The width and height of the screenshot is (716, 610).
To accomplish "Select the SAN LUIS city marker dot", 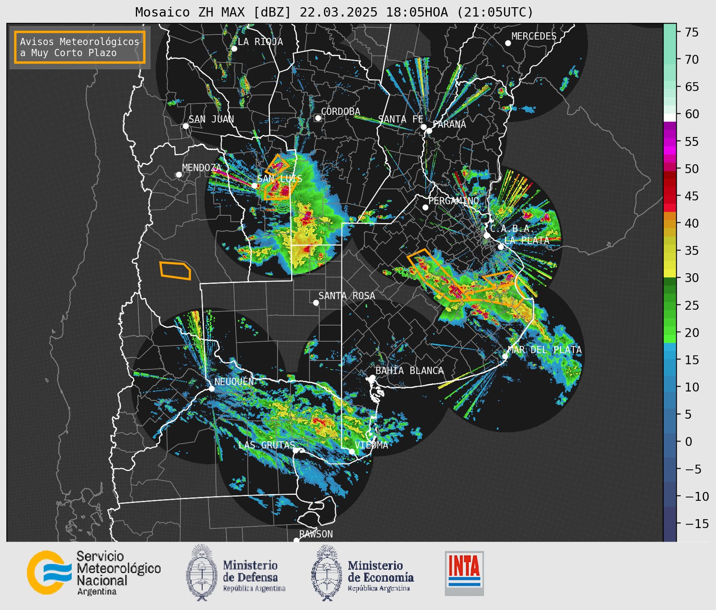I will coord(254,185).
